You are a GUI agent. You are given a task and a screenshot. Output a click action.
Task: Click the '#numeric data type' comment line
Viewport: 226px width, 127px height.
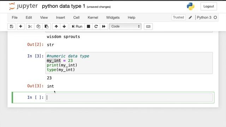68,56
